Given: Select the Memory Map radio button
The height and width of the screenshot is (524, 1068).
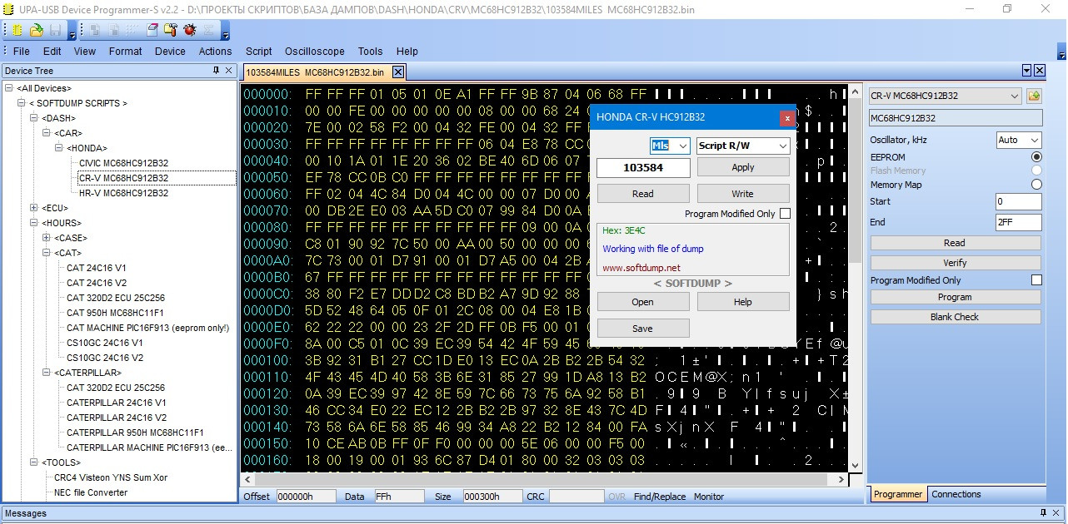Looking at the screenshot, I should (x=1036, y=185).
